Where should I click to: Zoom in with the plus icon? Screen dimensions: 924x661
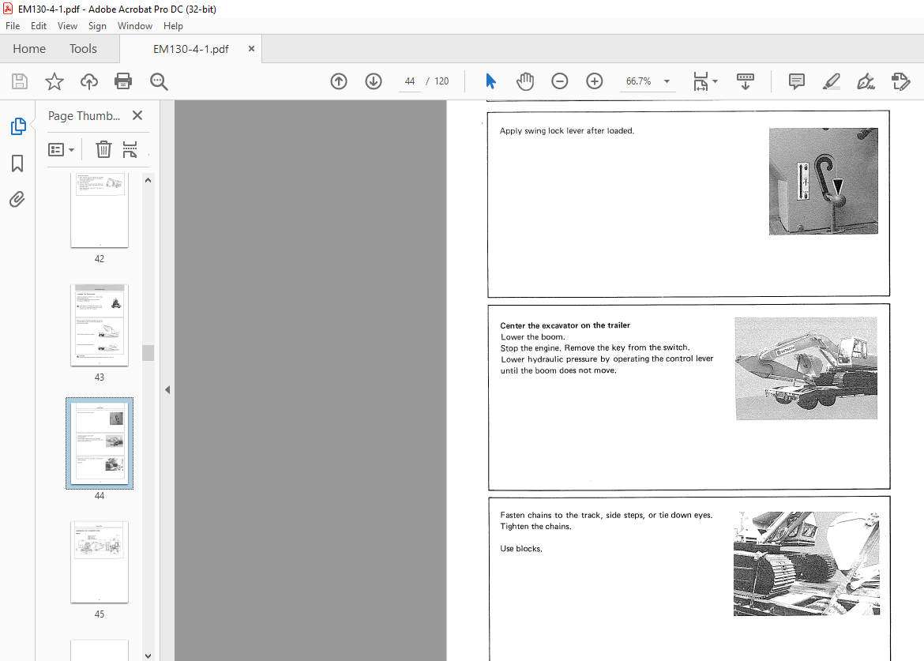coord(595,81)
